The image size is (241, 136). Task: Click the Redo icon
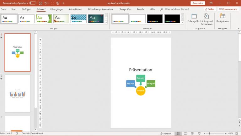(52, 3)
